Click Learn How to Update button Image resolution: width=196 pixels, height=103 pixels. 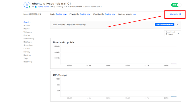click(164, 25)
